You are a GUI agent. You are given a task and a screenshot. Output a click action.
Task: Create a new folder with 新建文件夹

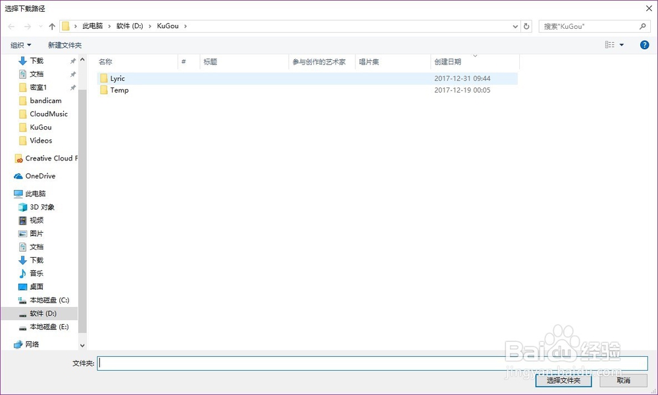64,45
